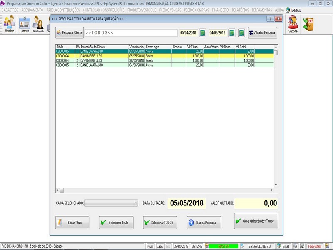
Task: Click the Selecionar Título button
Action: pos(116,222)
